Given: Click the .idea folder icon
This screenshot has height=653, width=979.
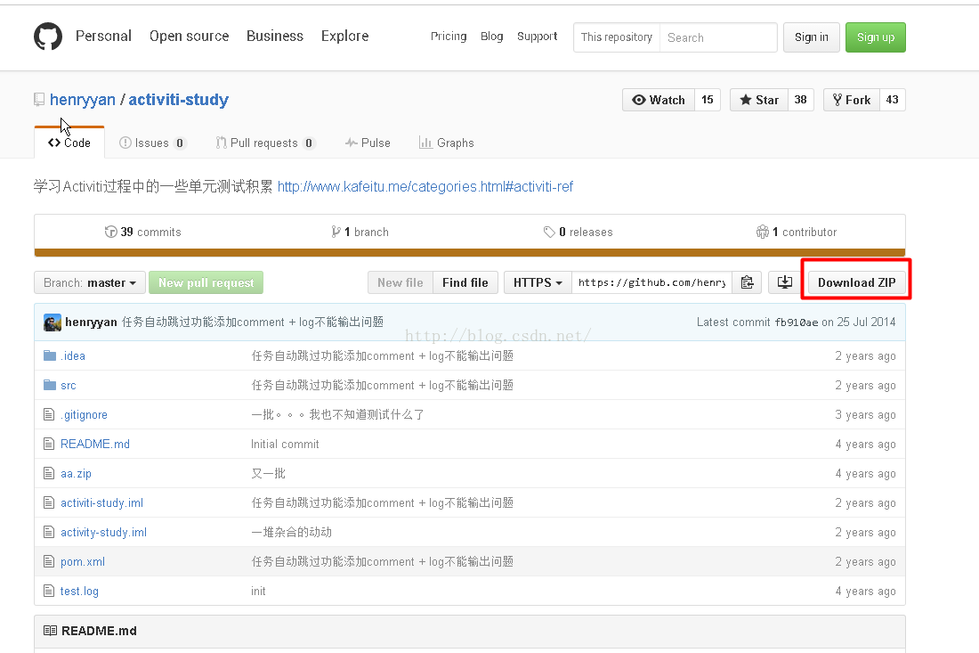Looking at the screenshot, I should [50, 355].
